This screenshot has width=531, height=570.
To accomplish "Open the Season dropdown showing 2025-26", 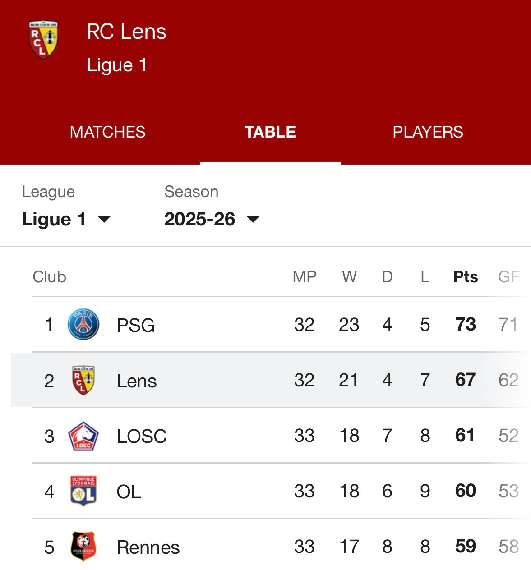I will click(x=212, y=219).
